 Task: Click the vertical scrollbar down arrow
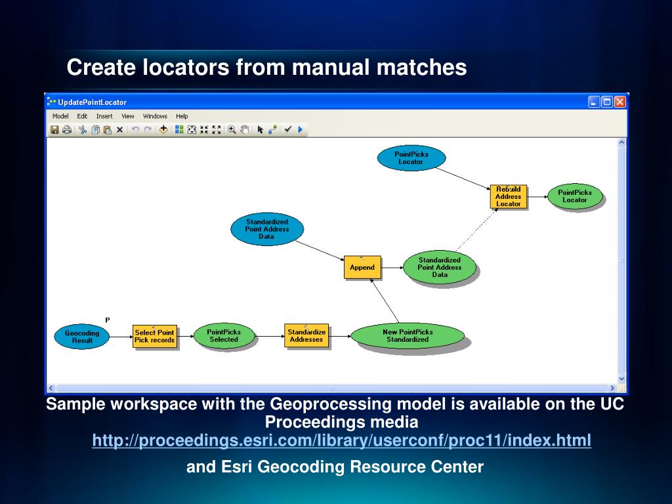click(622, 379)
